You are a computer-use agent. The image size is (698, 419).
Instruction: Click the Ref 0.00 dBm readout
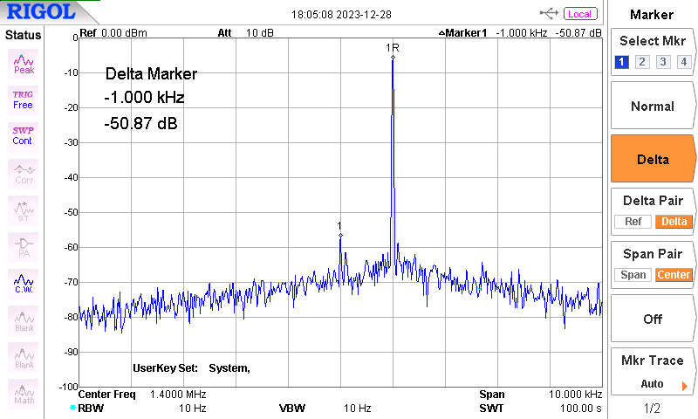point(113,33)
